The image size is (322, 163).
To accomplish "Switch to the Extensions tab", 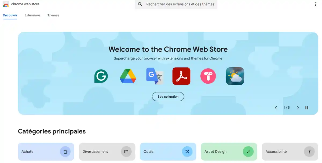I will tap(32, 15).
